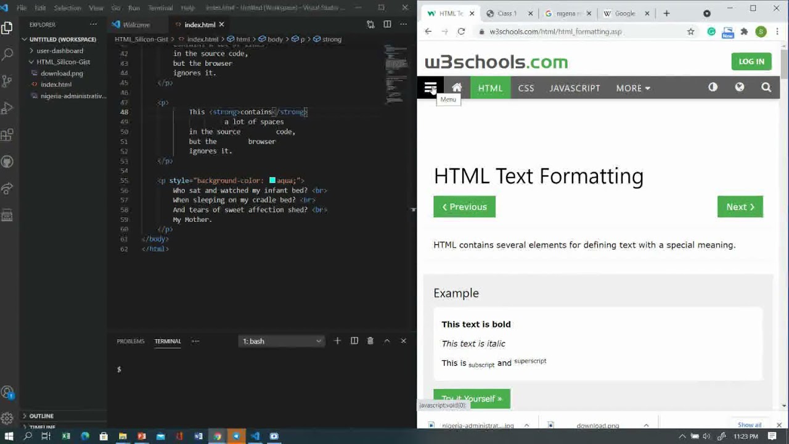Toggle w3schools dark mode contrast icon
The width and height of the screenshot is (789, 444).
[x=713, y=88]
